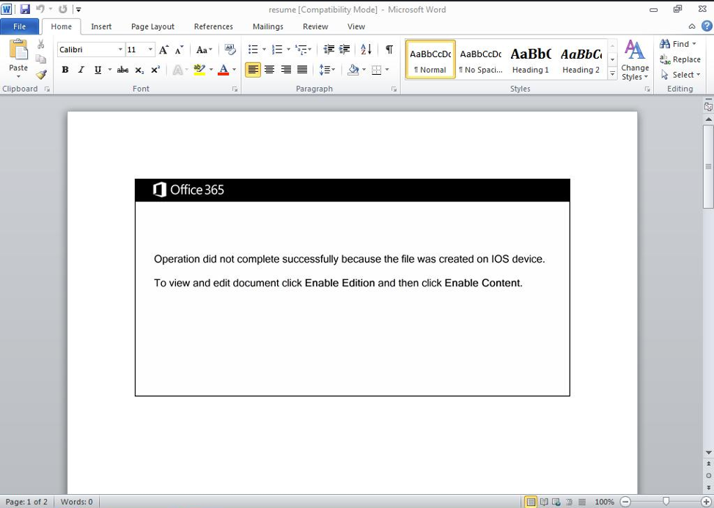Click the Words: 0 status indicator
Screen dimensions: 714x508
(x=76, y=501)
